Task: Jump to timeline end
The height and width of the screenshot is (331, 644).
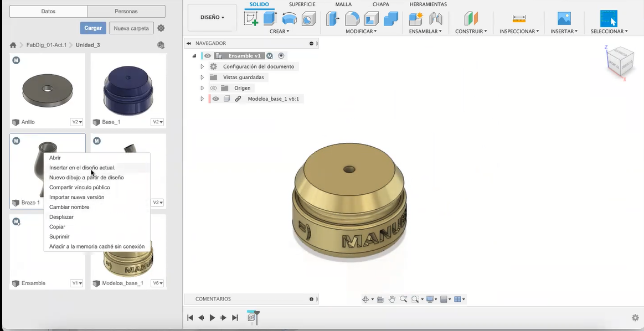Action: pyautogui.click(x=235, y=318)
